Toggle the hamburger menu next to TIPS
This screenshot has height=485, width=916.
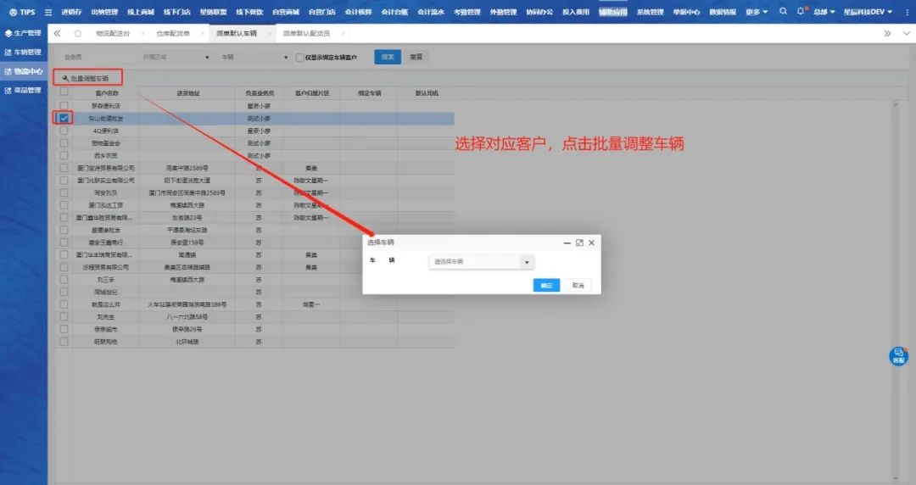point(47,12)
